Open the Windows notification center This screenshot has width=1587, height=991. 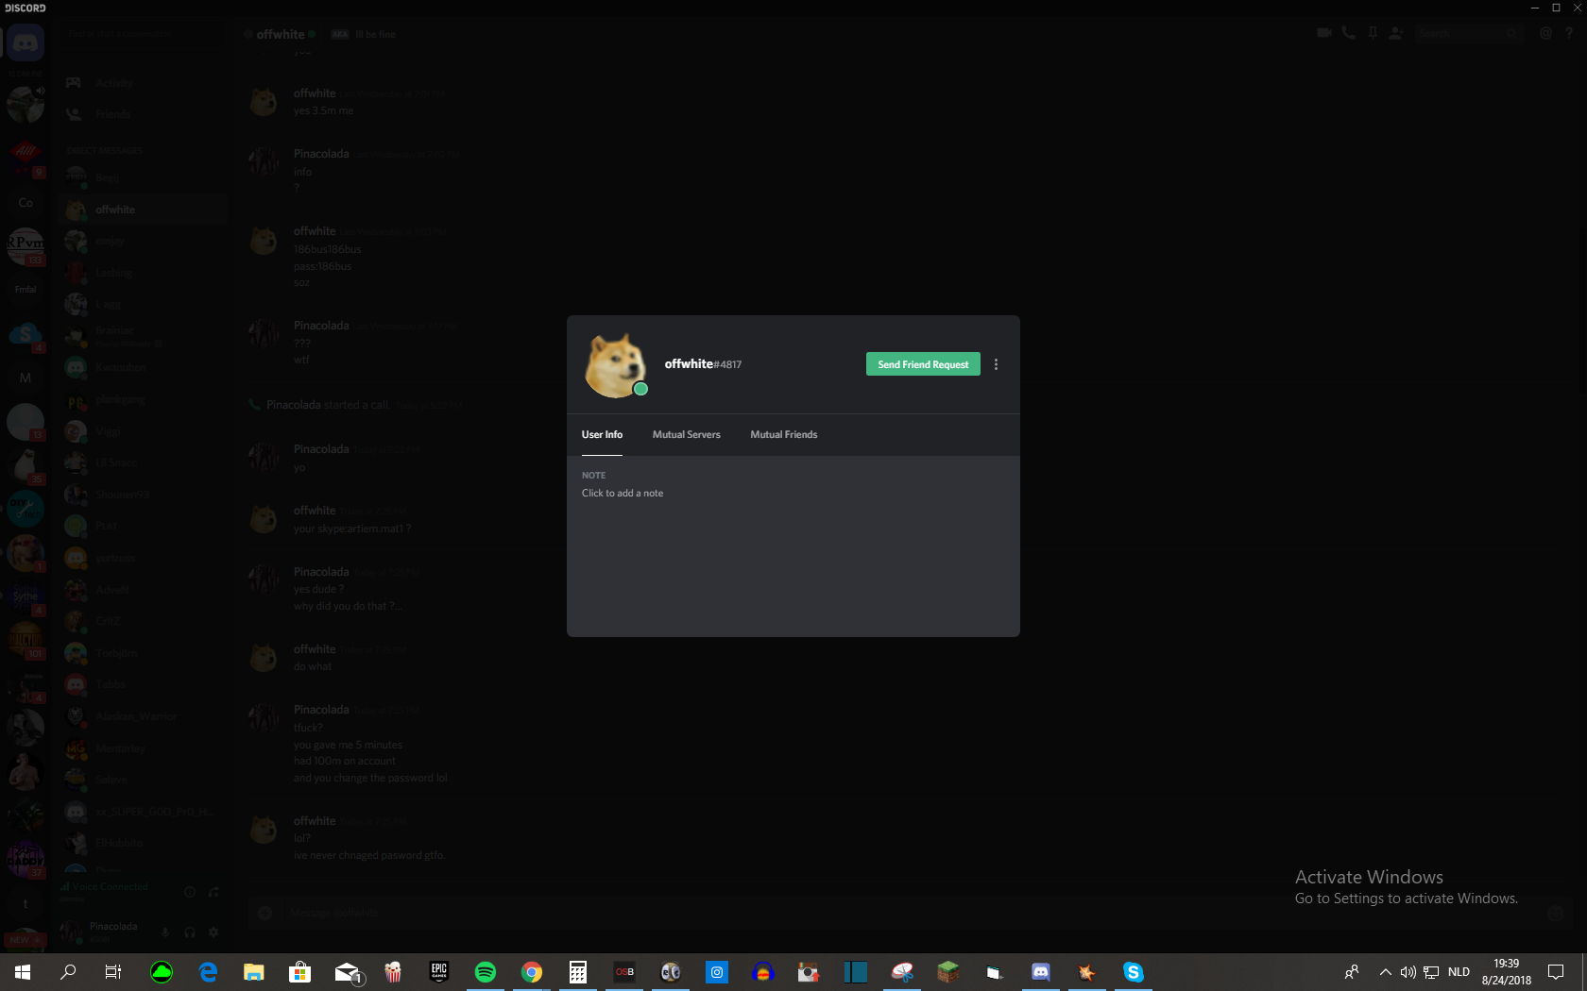pos(1556,972)
